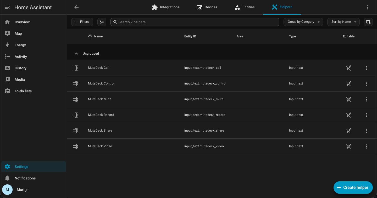Image resolution: width=377 pixels, height=198 pixels.
Task: Click the Create helper button
Action: click(353, 188)
